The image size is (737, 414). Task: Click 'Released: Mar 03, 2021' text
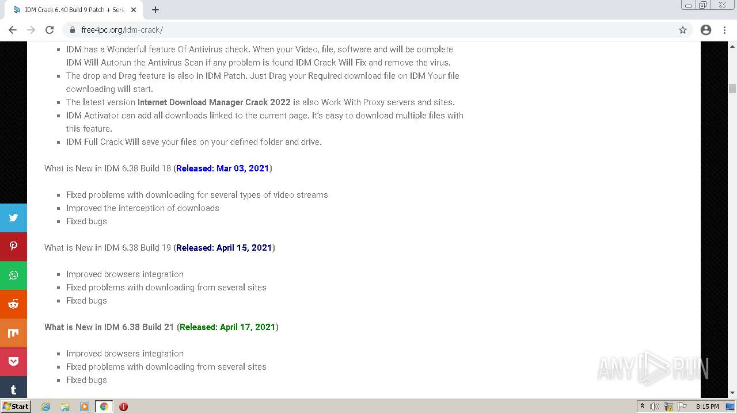click(x=222, y=168)
